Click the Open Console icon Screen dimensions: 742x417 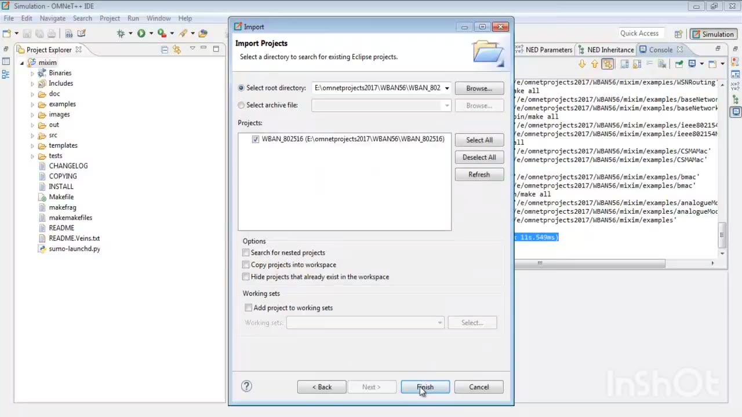pyautogui.click(x=714, y=64)
